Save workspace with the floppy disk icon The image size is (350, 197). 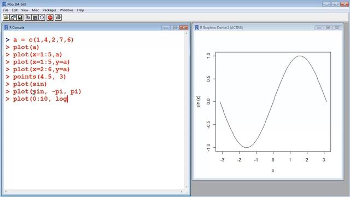coord(20,18)
